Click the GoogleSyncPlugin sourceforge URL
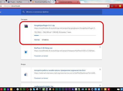Screen dimensions: 123x91 (65, 28)
